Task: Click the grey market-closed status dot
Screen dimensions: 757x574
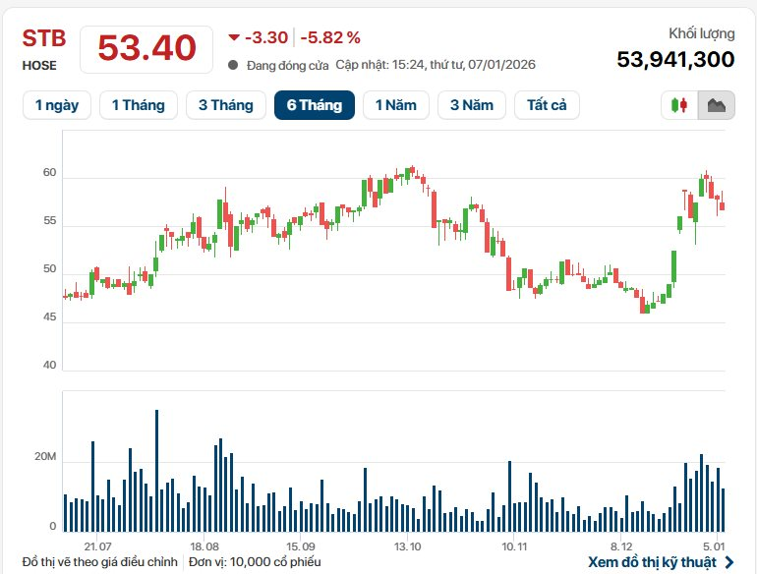Action: [x=233, y=65]
